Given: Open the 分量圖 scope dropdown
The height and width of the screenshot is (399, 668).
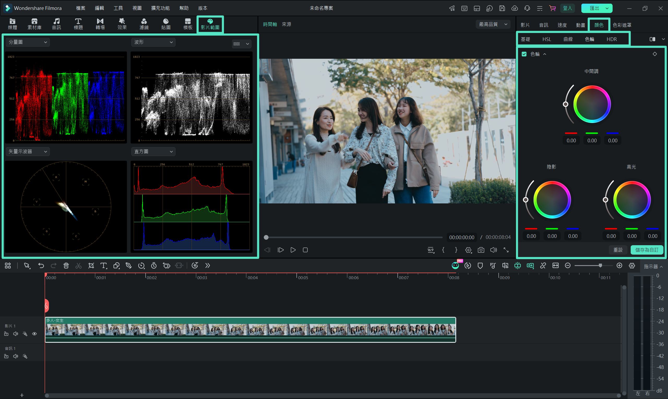Looking at the screenshot, I should point(28,42).
